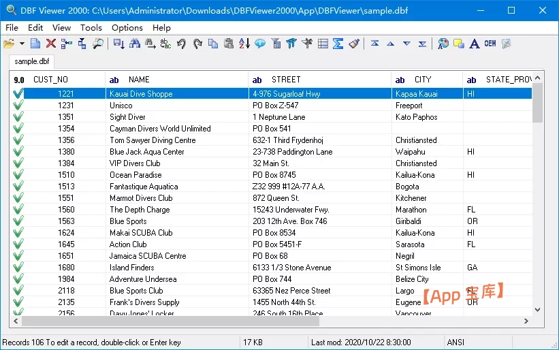
Task: Open the Tools menu
Action: 91,28
